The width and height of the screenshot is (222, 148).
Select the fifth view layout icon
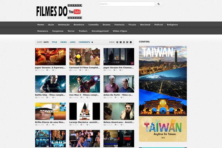pyautogui.click(x=131, y=42)
